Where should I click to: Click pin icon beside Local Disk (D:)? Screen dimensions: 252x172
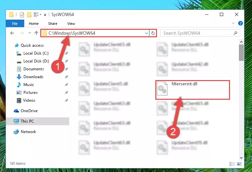click(67, 61)
